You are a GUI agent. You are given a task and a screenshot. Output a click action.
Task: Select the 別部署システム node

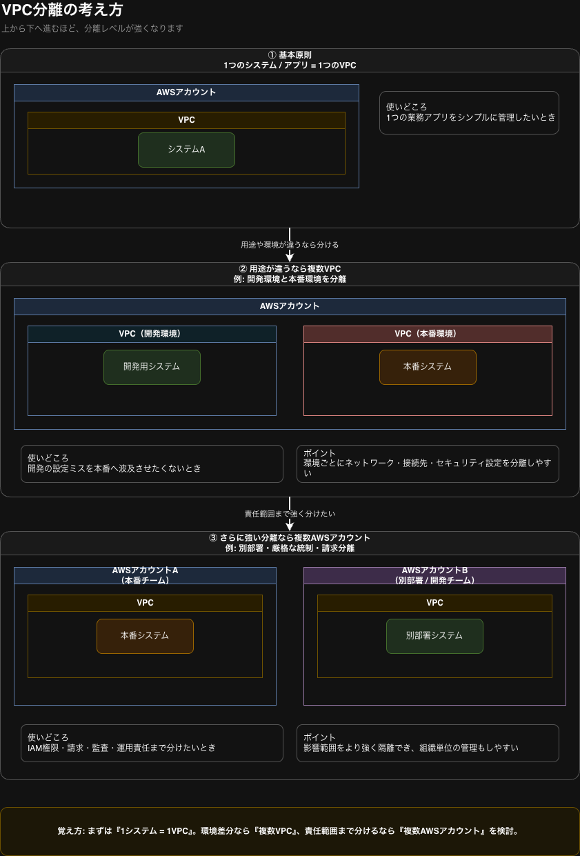pyautogui.click(x=434, y=636)
